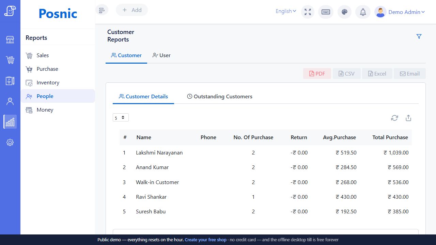Open the keyboard shortcuts icon
Viewport: 436px width, 245px height.
pos(326,12)
